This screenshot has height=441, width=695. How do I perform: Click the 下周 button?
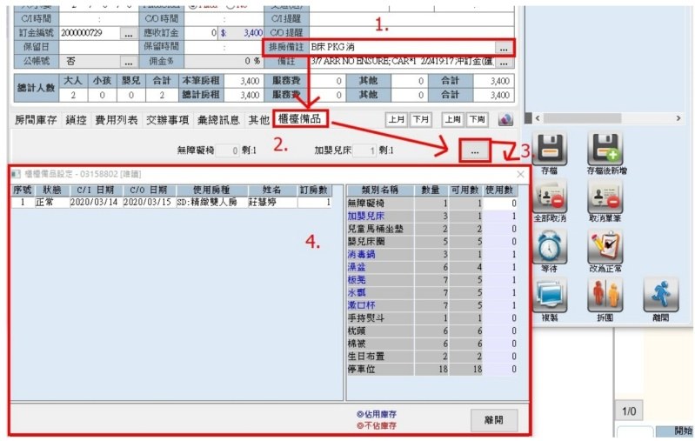click(477, 119)
